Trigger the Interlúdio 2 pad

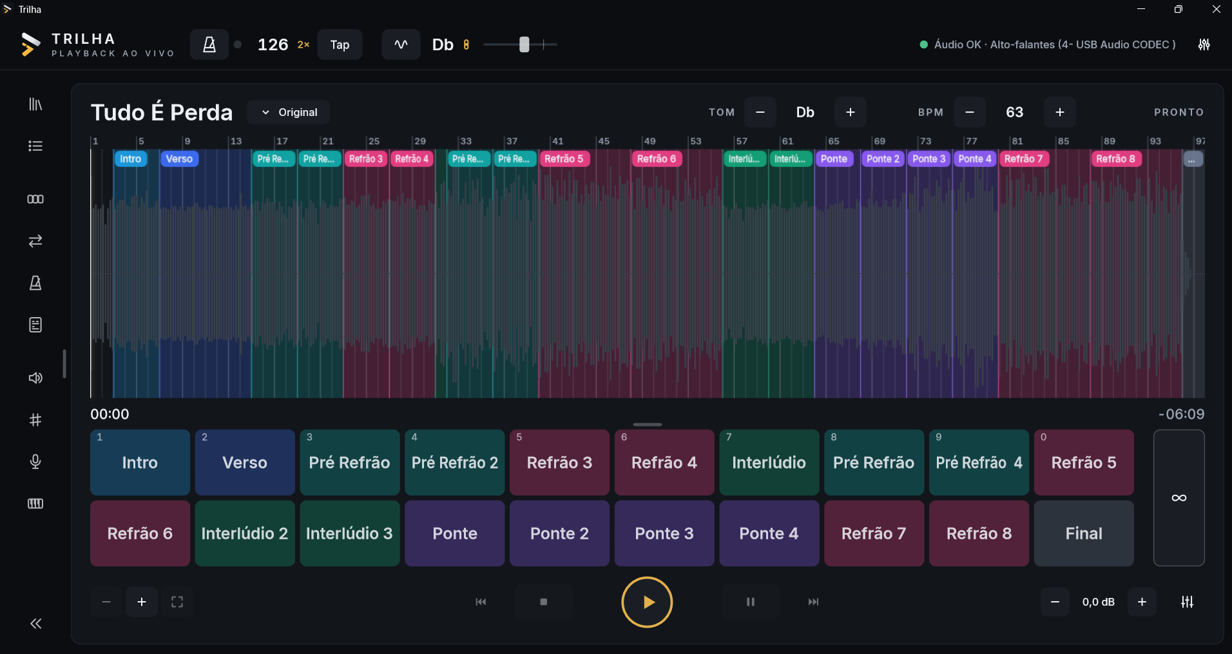pos(245,534)
